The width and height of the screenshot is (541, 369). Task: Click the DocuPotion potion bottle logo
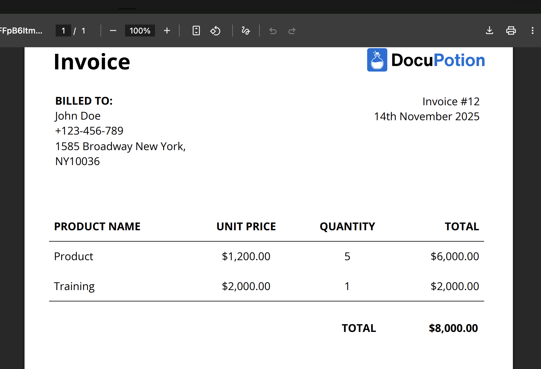pyautogui.click(x=377, y=60)
